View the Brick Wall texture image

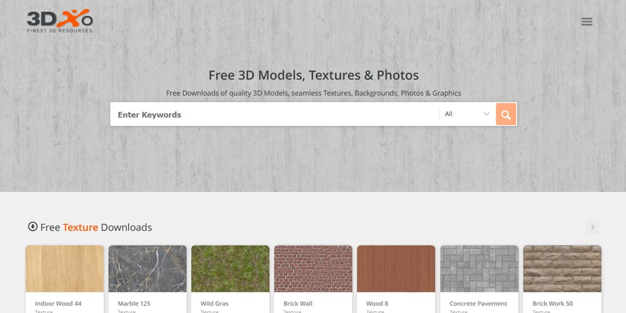pos(313,269)
